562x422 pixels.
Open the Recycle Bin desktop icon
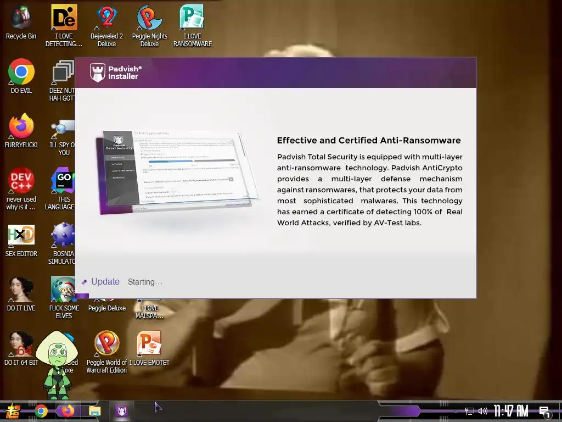point(21,21)
